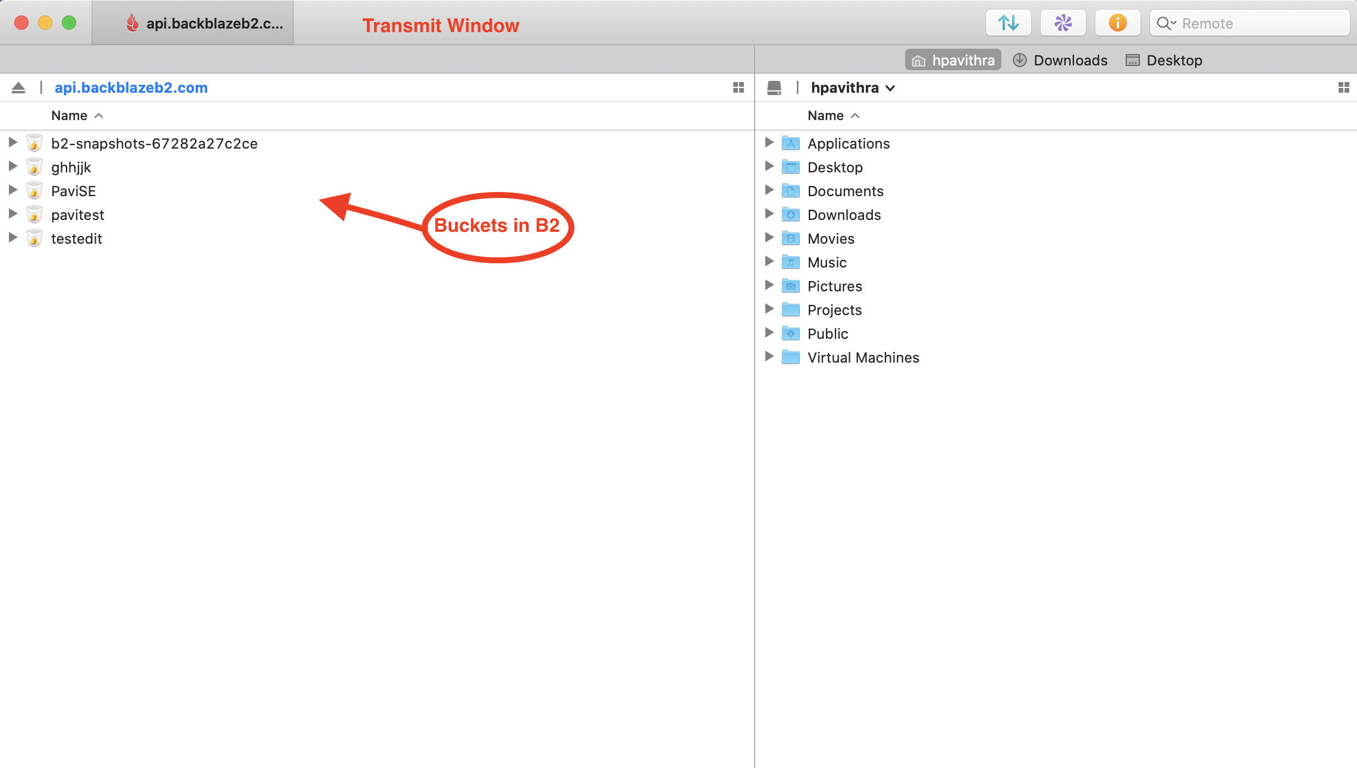Sort the local pane by Name
Viewport: 1357px width, 768px height.
point(834,115)
